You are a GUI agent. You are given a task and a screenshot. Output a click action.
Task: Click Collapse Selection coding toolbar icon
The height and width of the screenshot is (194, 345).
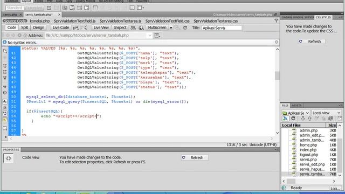[5, 72]
